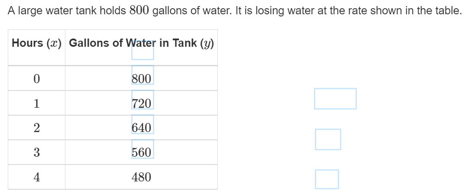
Task: Select the hours cell showing 2
Action: 37,128
